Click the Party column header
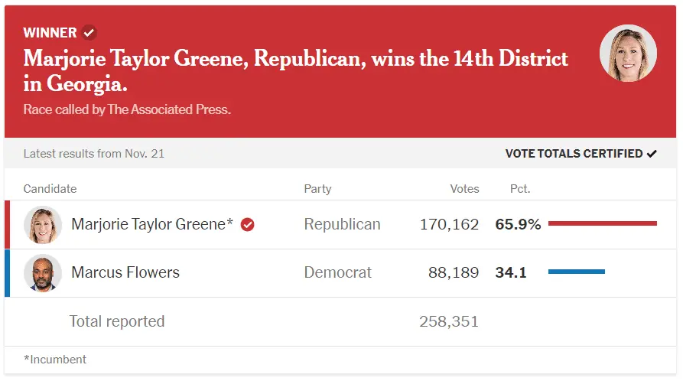The width and height of the screenshot is (683, 381). [317, 189]
